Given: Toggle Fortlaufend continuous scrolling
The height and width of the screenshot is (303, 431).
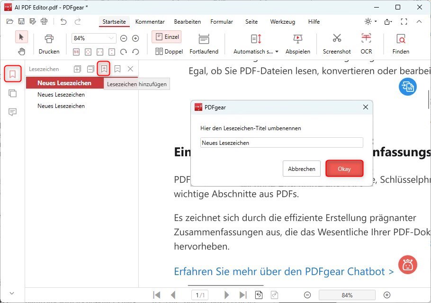Looking at the screenshot, I should tap(204, 44).
